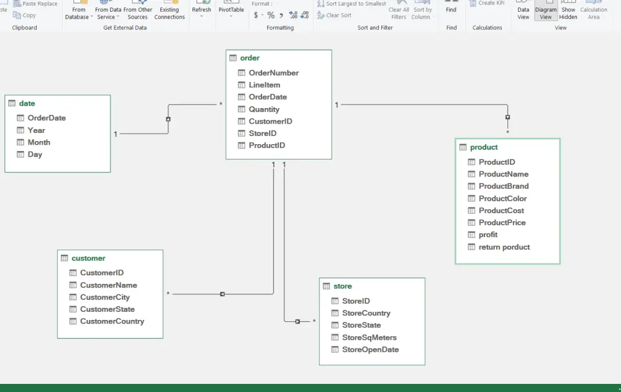Click the Find icon
Image resolution: width=621 pixels, height=392 pixels.
tap(451, 9)
